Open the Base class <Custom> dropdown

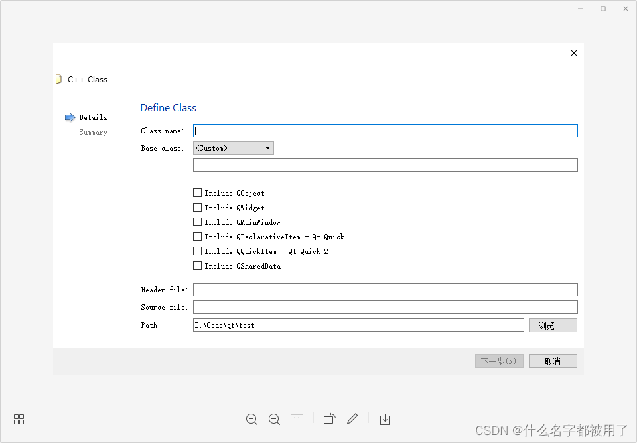click(233, 148)
